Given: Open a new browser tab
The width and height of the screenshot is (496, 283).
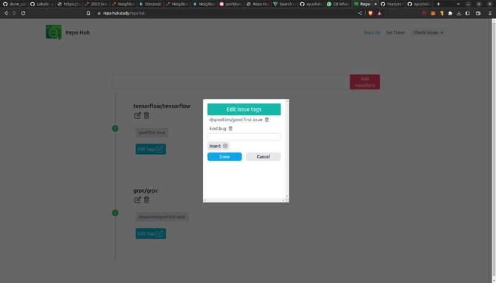Looking at the screenshot, I should (x=438, y=4).
